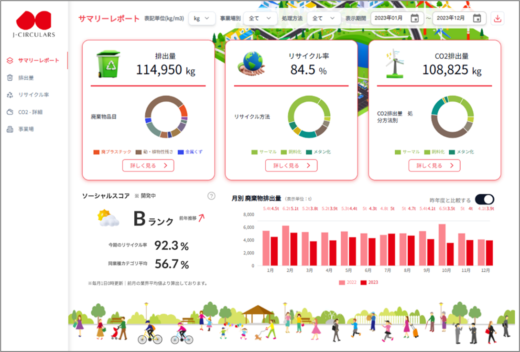The height and width of the screenshot is (352, 520).
Task: Expand the 処理方法 filter dropdown
Action: point(324,19)
